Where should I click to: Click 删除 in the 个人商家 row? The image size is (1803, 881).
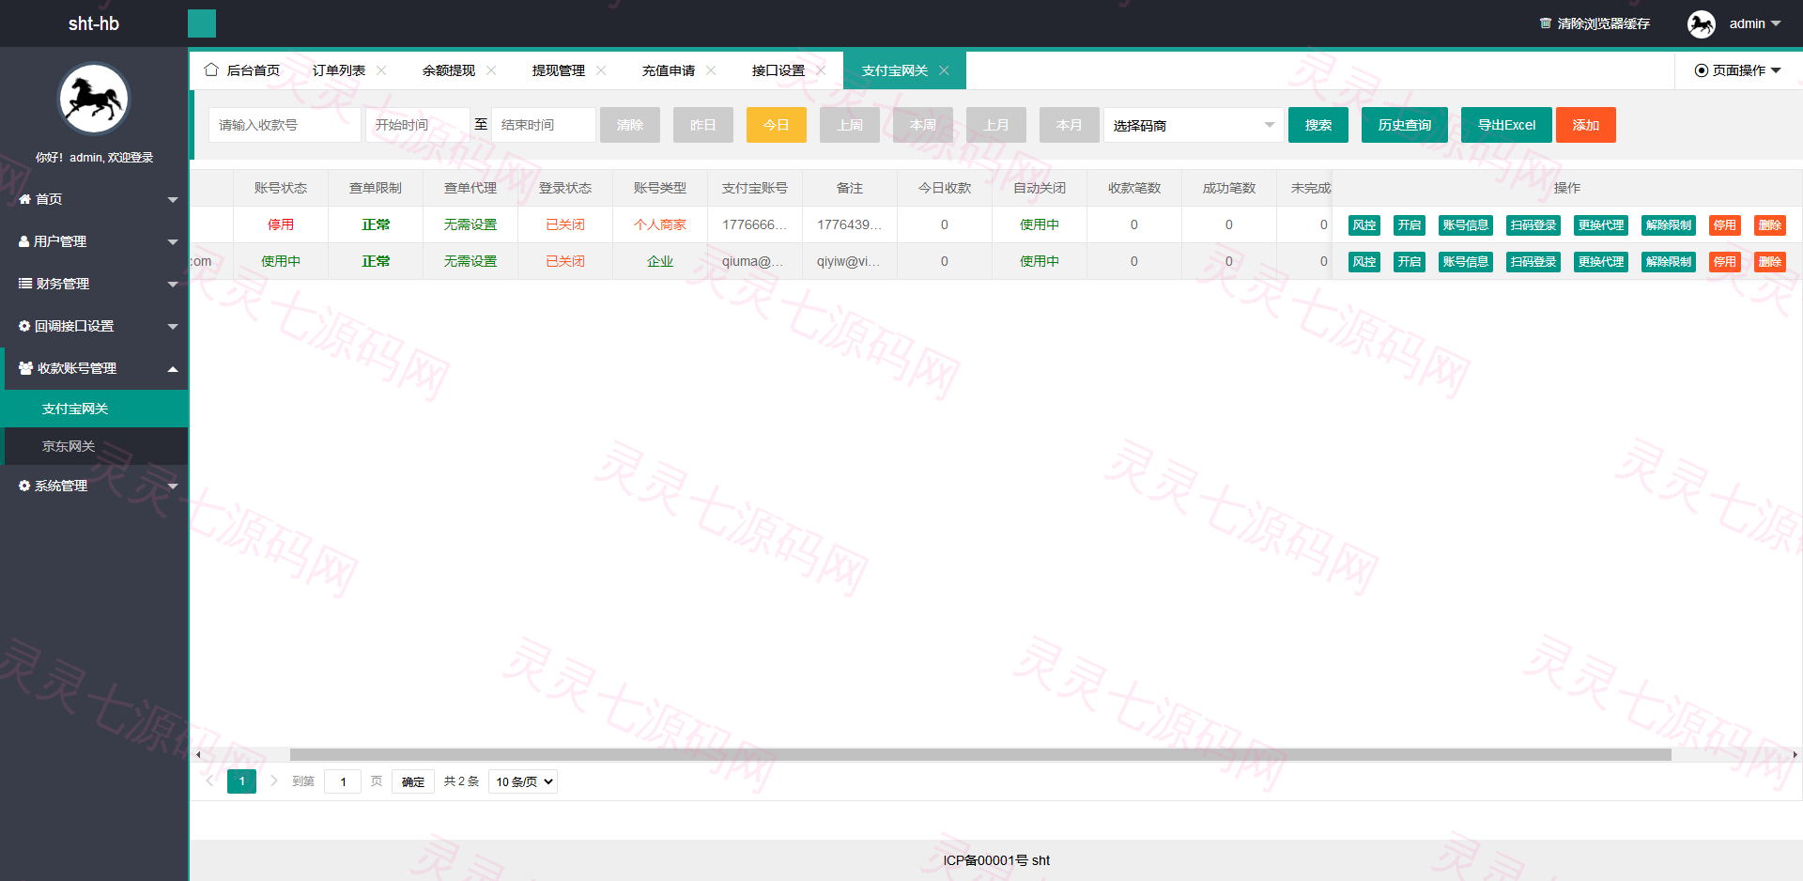[1770, 225]
